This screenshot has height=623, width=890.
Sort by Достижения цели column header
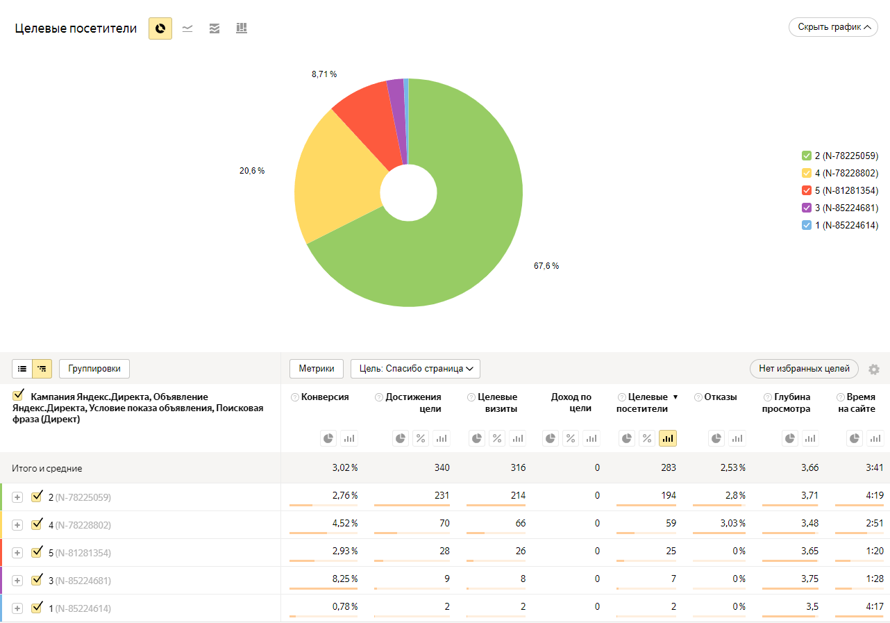413,403
